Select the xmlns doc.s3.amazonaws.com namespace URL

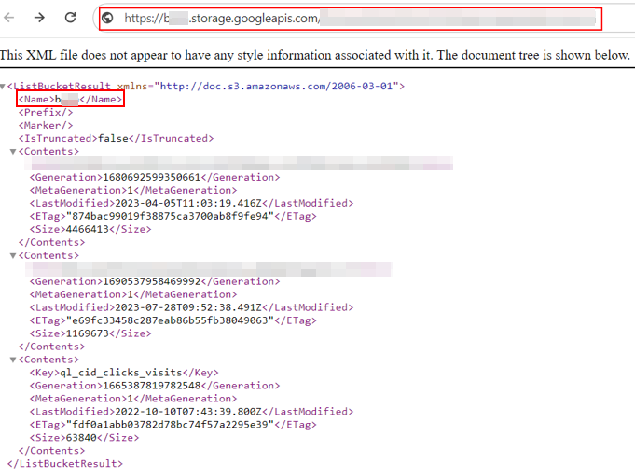tap(277, 86)
